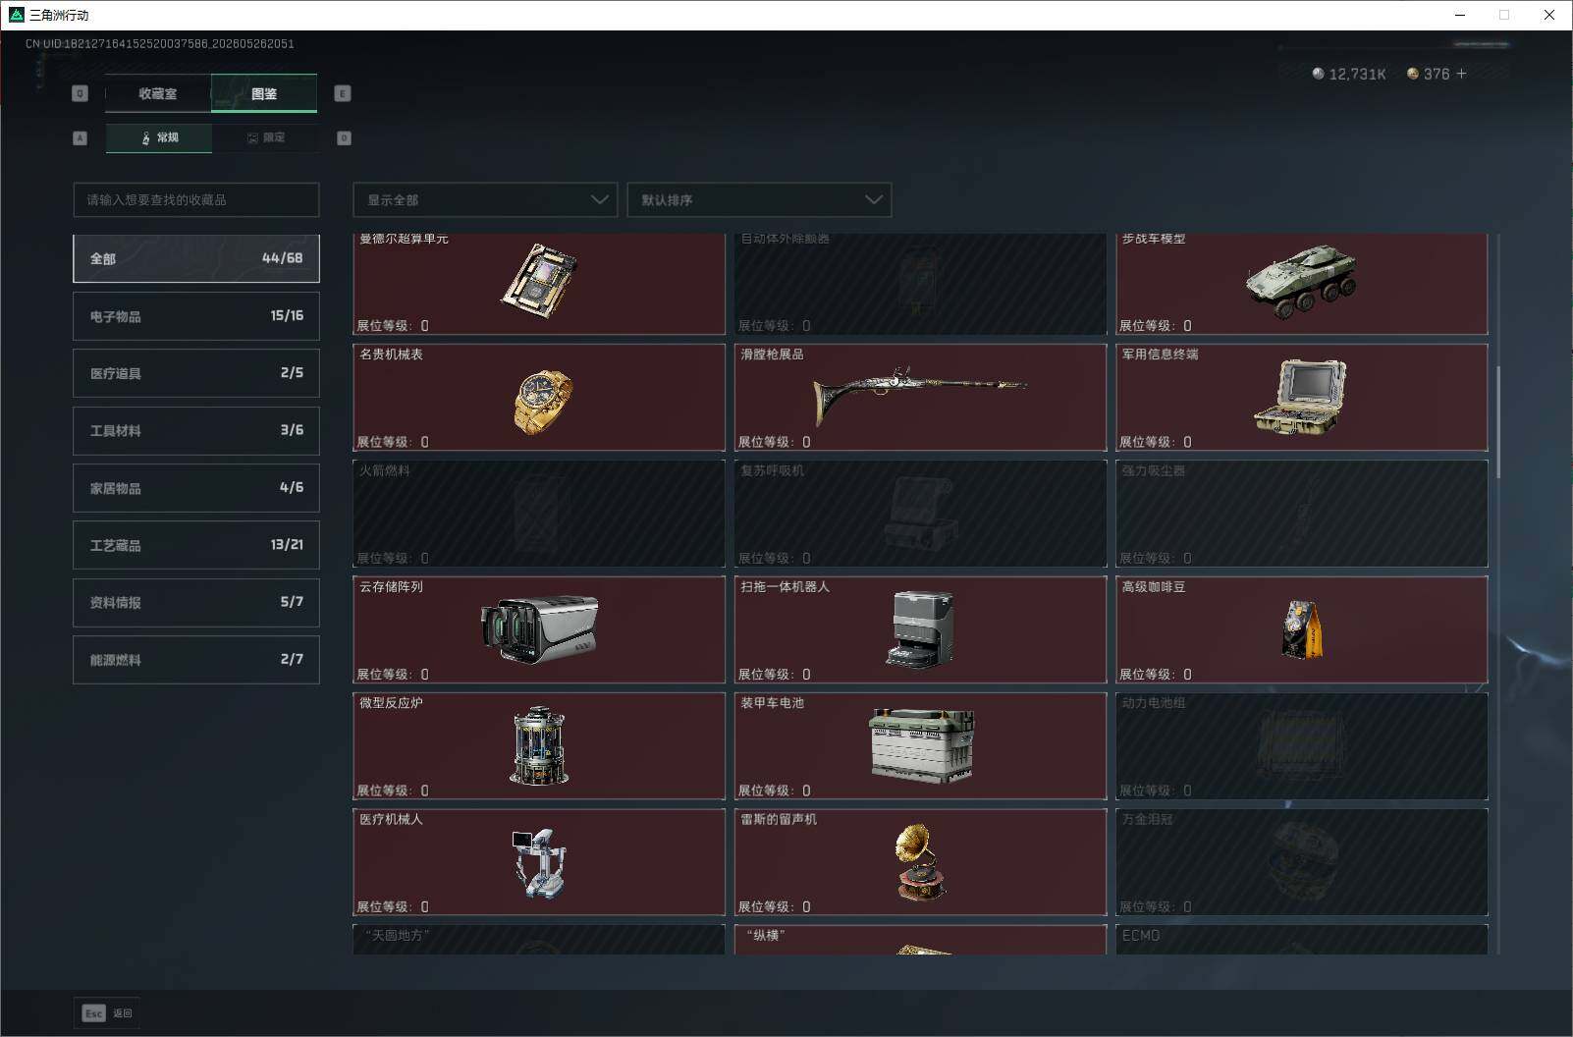The image size is (1573, 1037).
Task: Select the 资料情报 category
Action: 196,603
